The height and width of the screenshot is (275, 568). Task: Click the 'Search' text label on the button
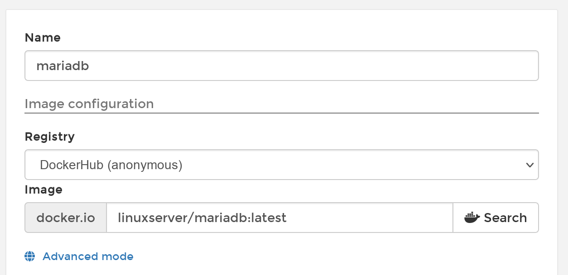tap(505, 218)
